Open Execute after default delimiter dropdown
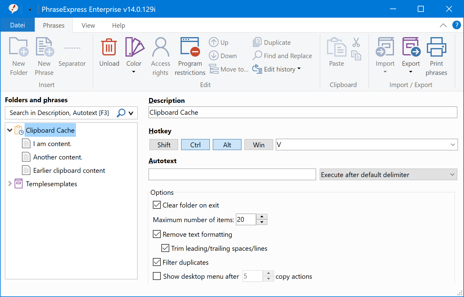Screen dimensions: 464x297 [x=388, y=174]
